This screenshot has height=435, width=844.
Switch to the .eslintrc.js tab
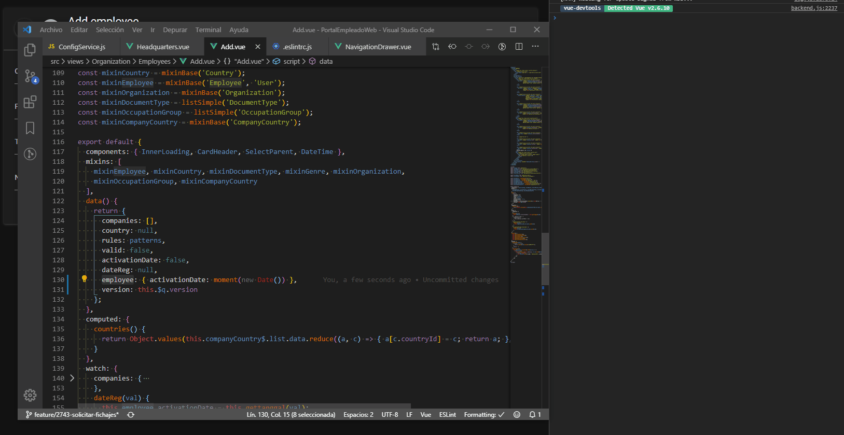pos(297,47)
